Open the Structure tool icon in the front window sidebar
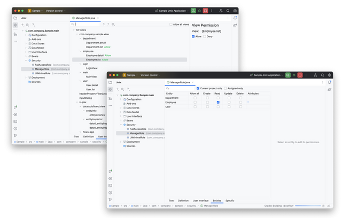 click(x=110, y=98)
